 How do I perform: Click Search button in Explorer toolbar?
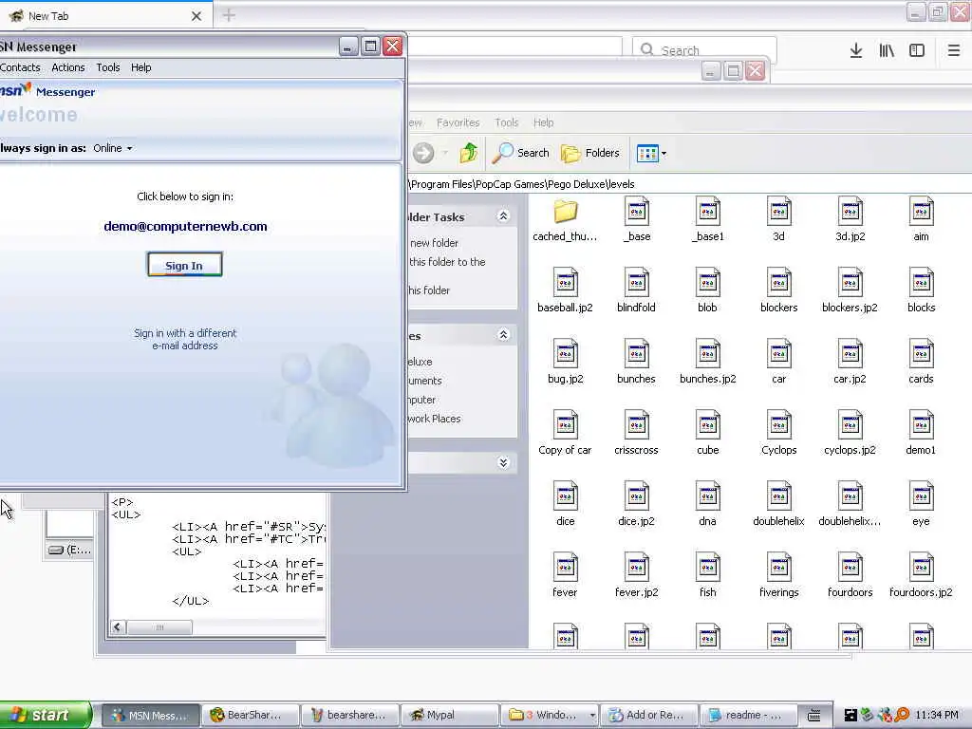point(521,153)
